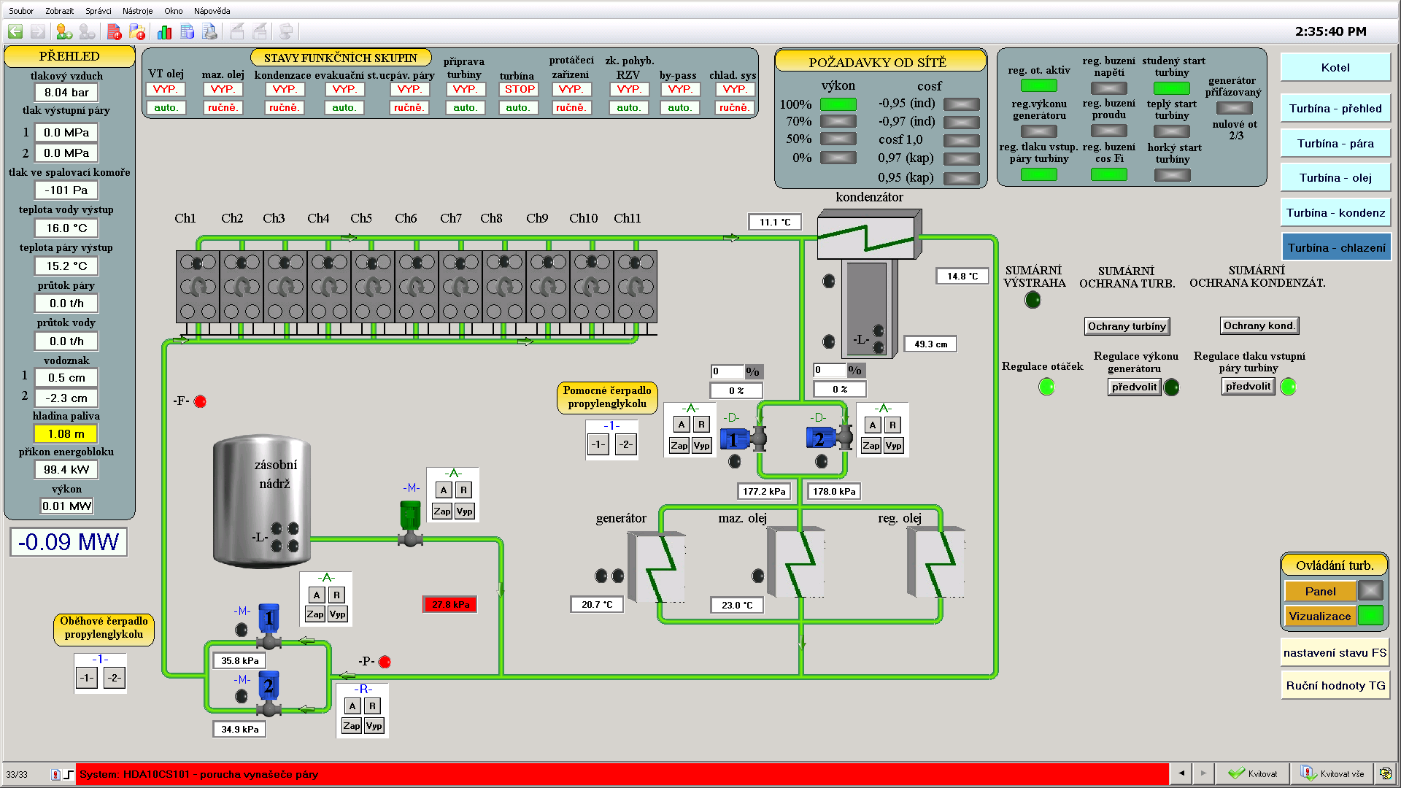The width and height of the screenshot is (1401, 788).
Task: Click the Ochrany turbíny button
Action: pyautogui.click(x=1127, y=326)
